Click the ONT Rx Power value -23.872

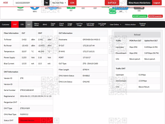41,45
